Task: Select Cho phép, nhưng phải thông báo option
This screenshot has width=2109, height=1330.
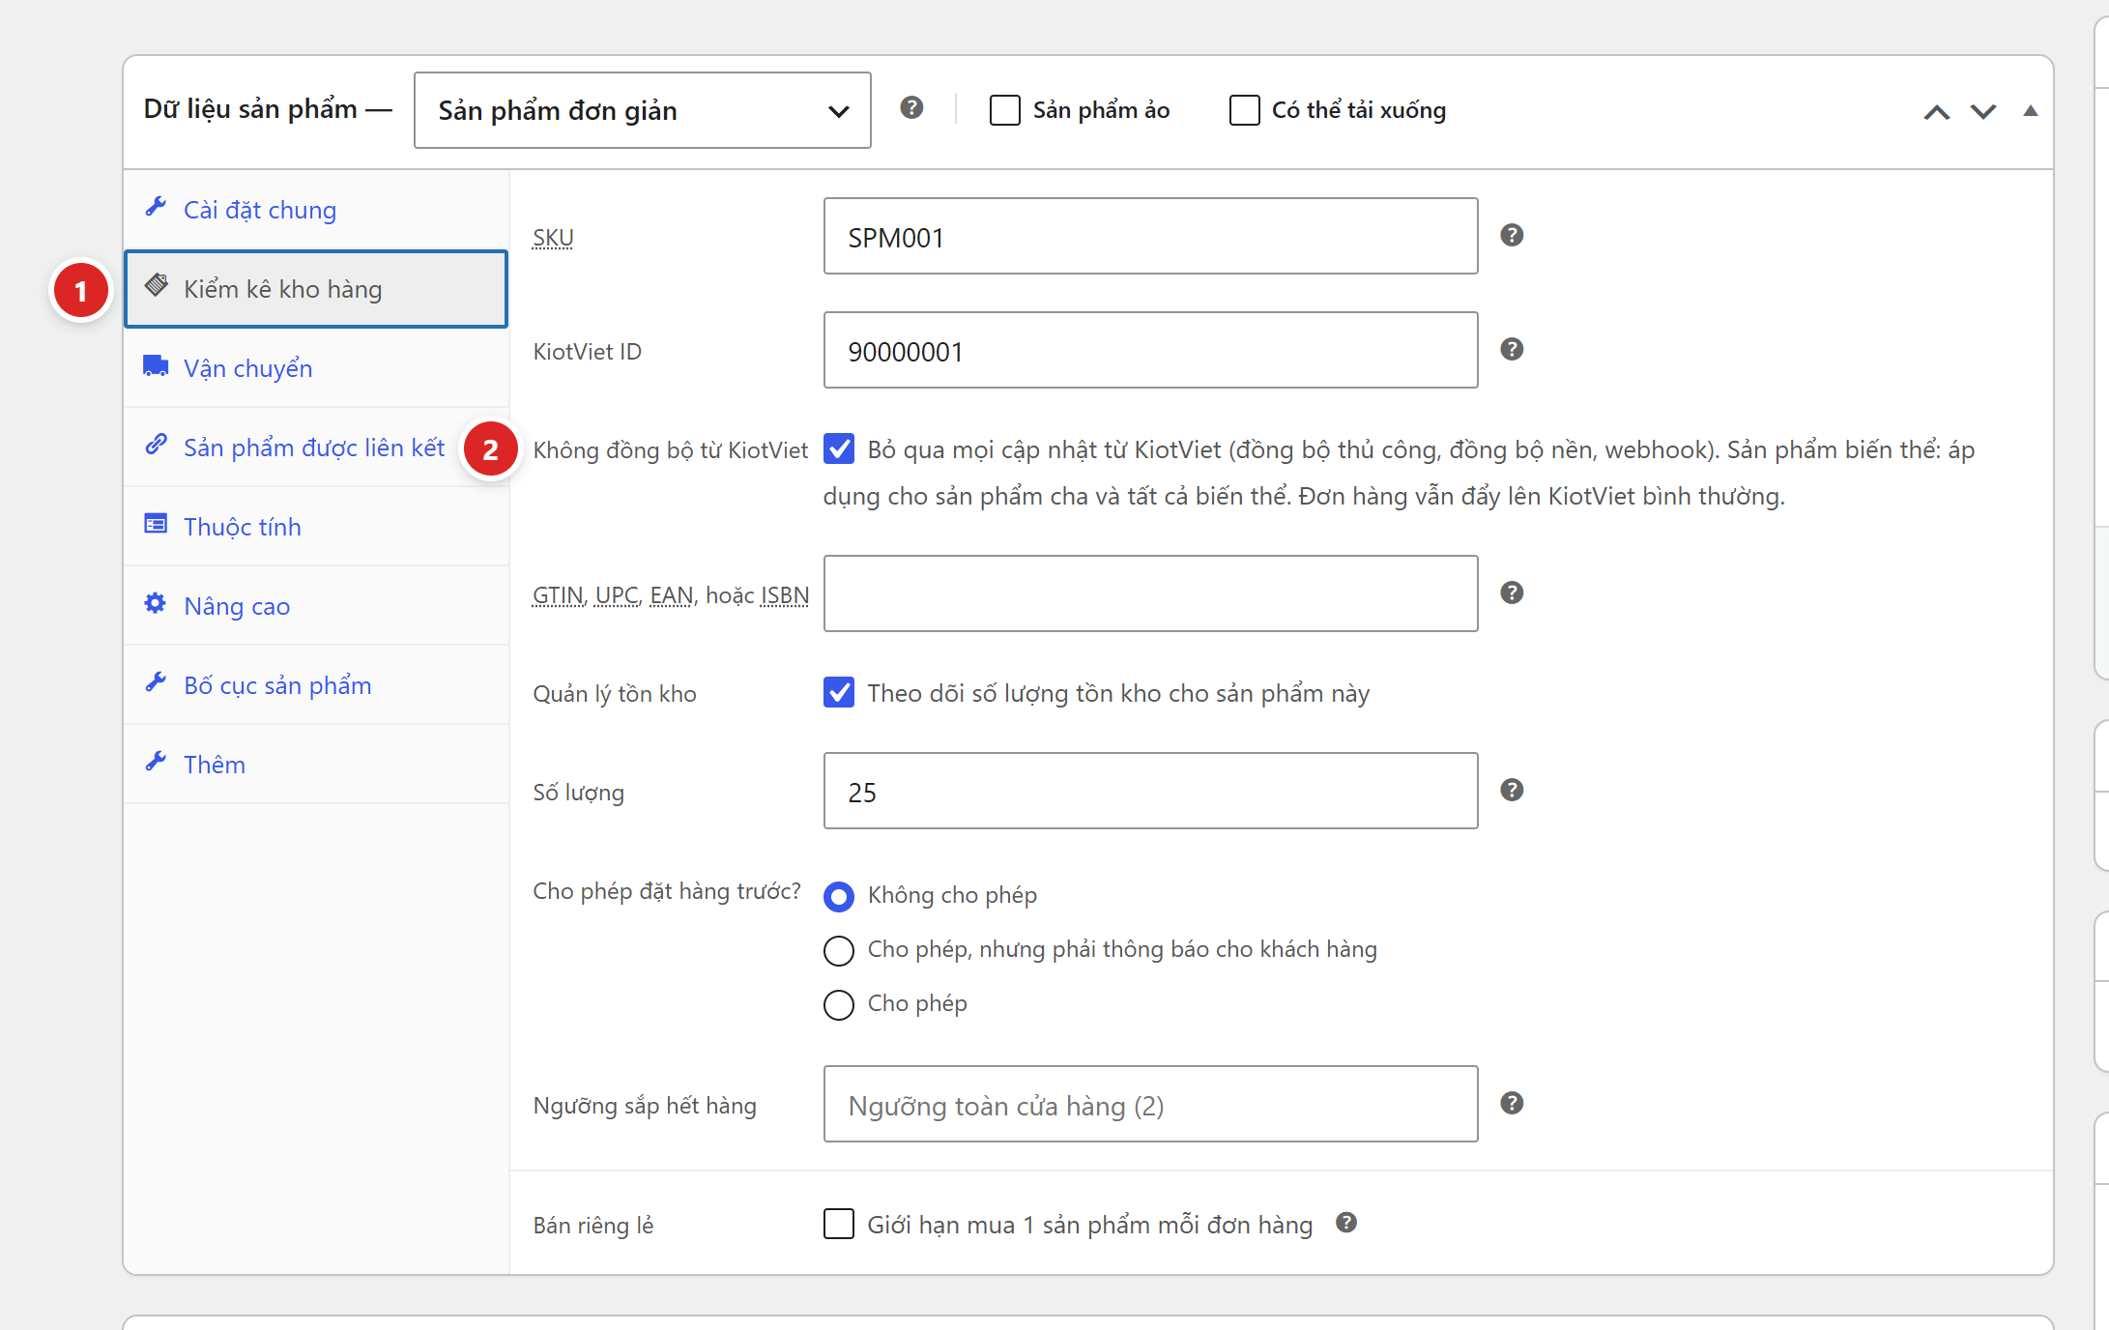Action: click(839, 951)
